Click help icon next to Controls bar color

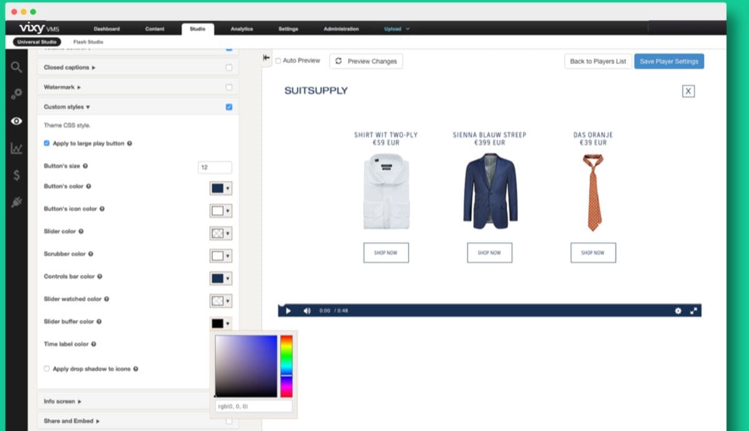click(x=100, y=276)
